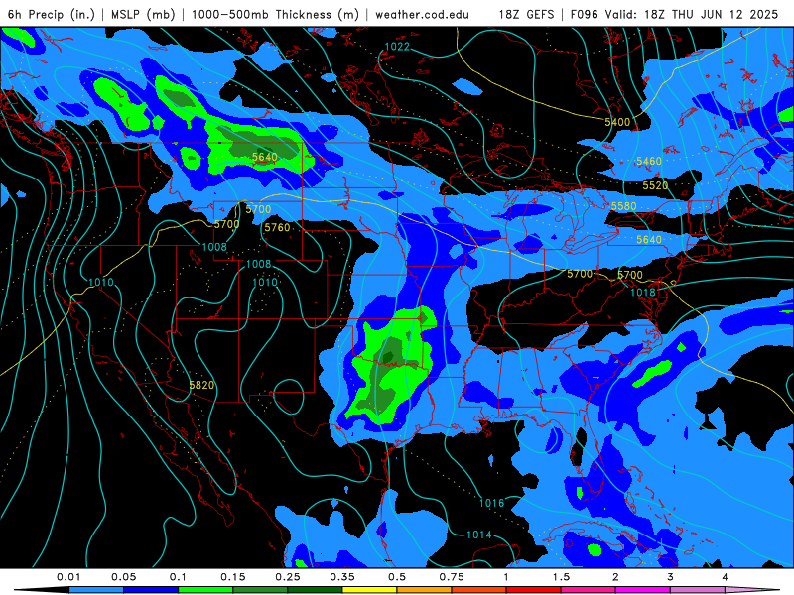Click the 2 value on the precip scale
Image resolution: width=794 pixels, height=595 pixels.
tap(615, 577)
